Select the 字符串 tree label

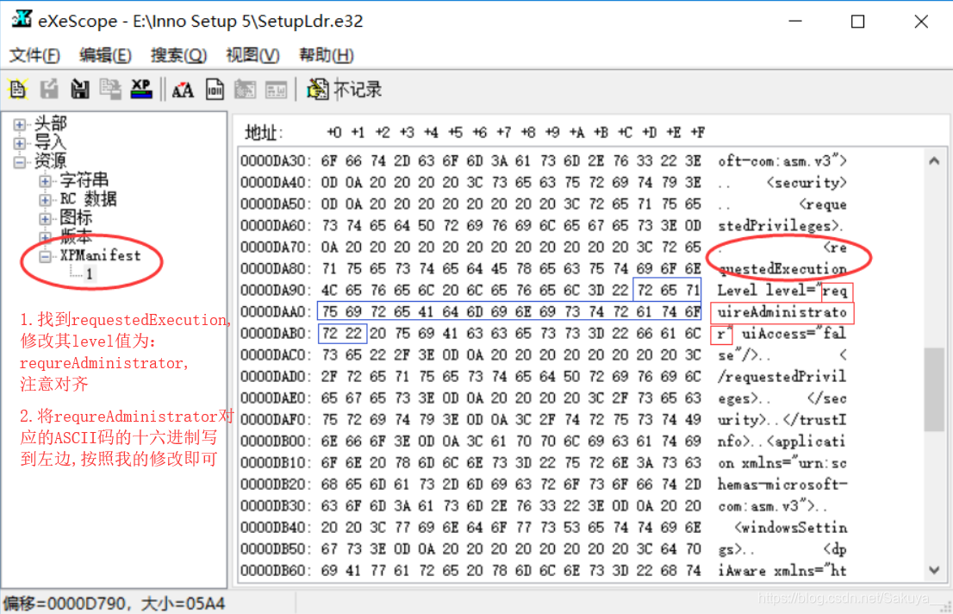point(84,180)
